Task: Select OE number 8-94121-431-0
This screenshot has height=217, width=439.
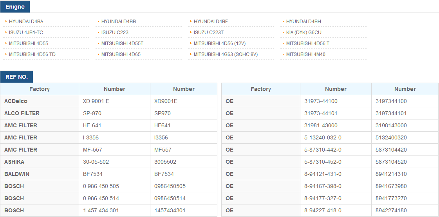Action: tap(323, 174)
